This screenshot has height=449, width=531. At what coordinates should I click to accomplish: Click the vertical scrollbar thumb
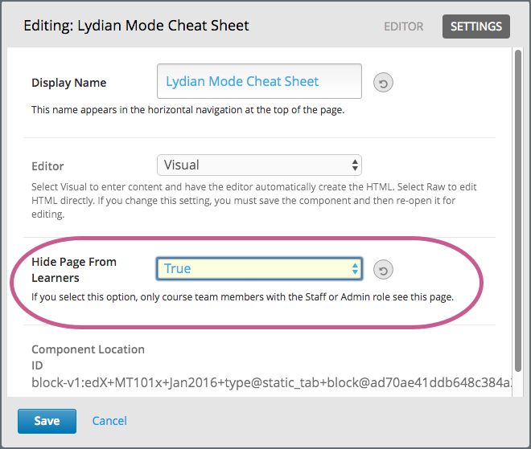pos(517,201)
